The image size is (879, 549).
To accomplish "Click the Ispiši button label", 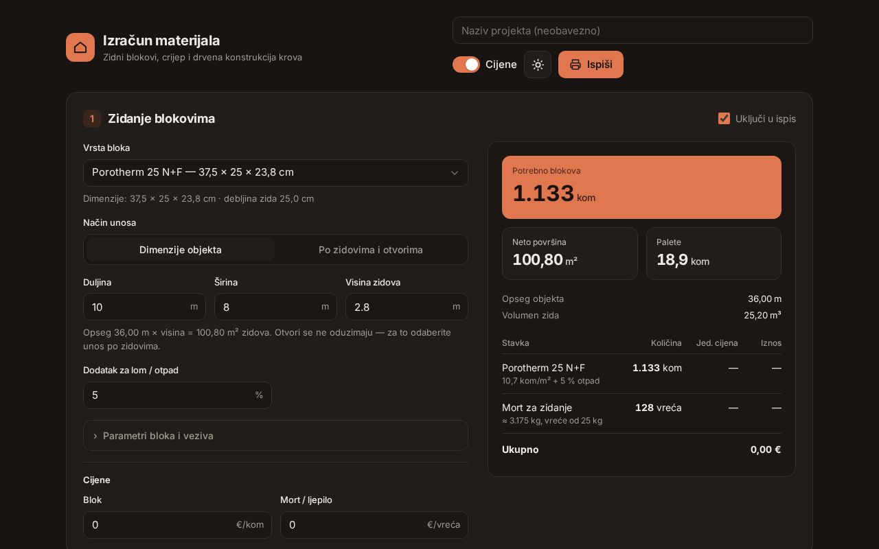I will pos(600,65).
